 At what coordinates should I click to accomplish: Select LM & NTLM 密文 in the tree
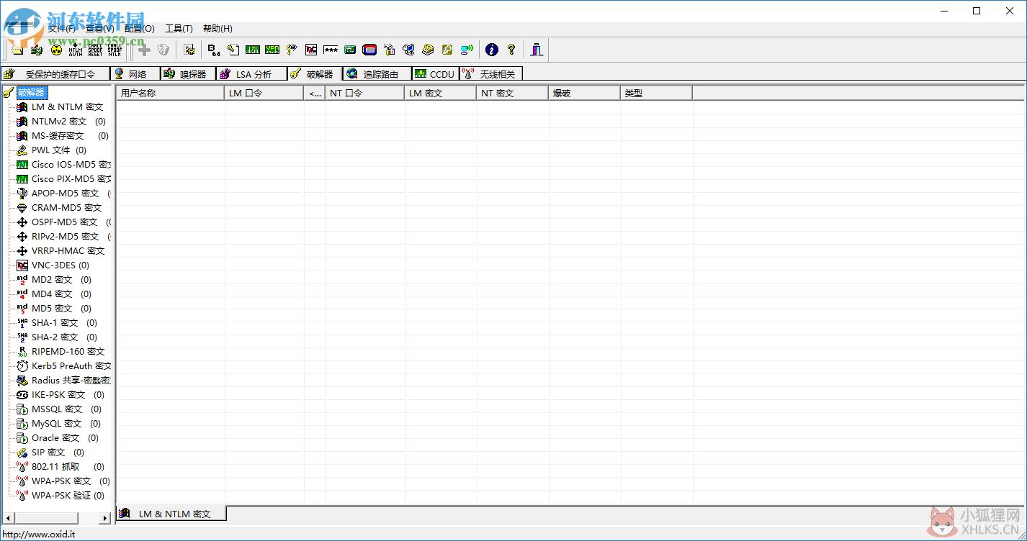(x=68, y=107)
